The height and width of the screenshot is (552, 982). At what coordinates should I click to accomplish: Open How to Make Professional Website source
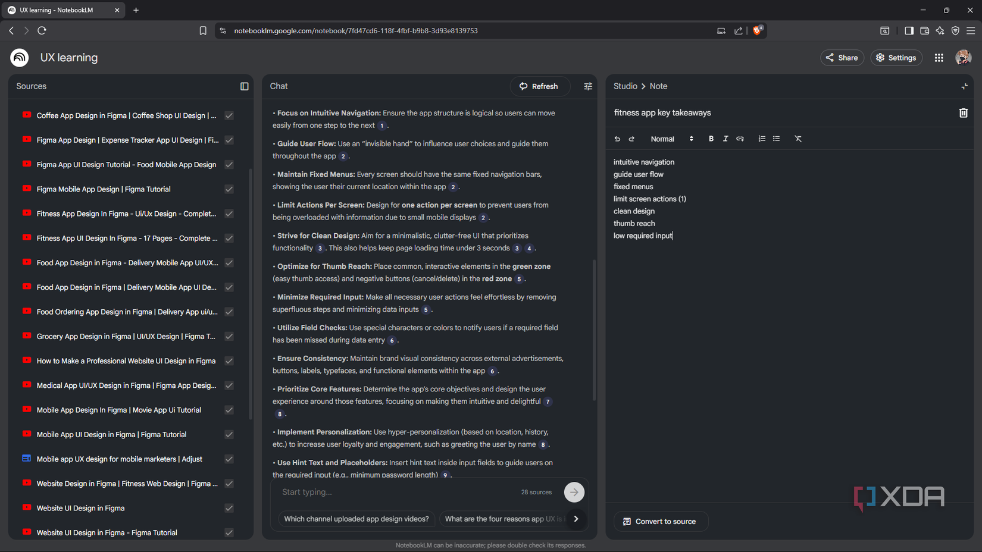[x=126, y=361]
